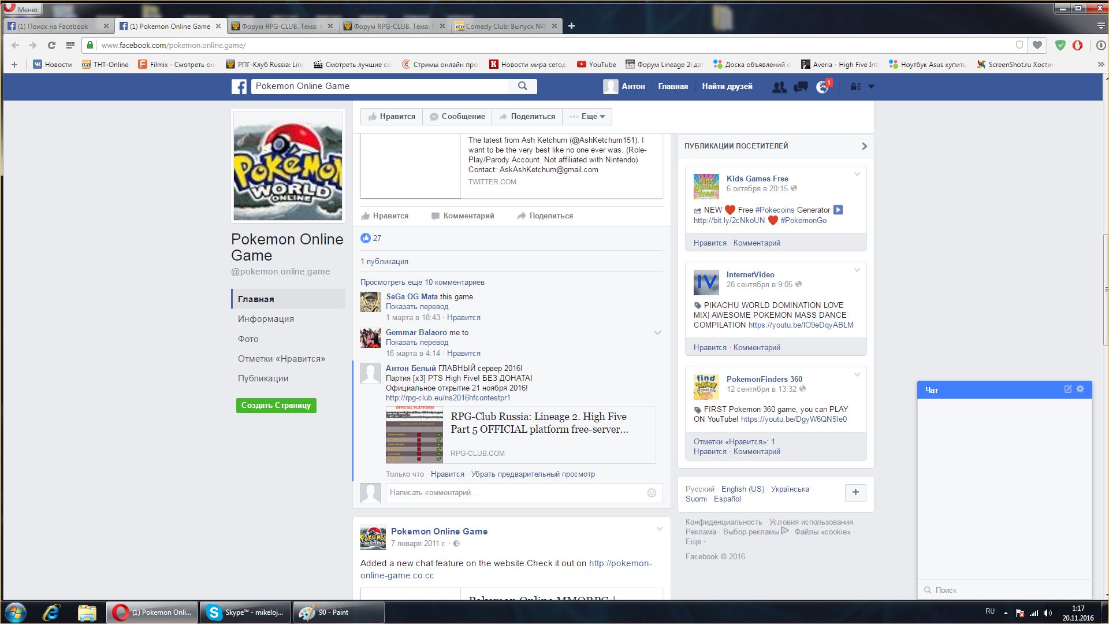Toggle Нравится like on page header
The height and width of the screenshot is (624, 1109).
click(x=392, y=117)
